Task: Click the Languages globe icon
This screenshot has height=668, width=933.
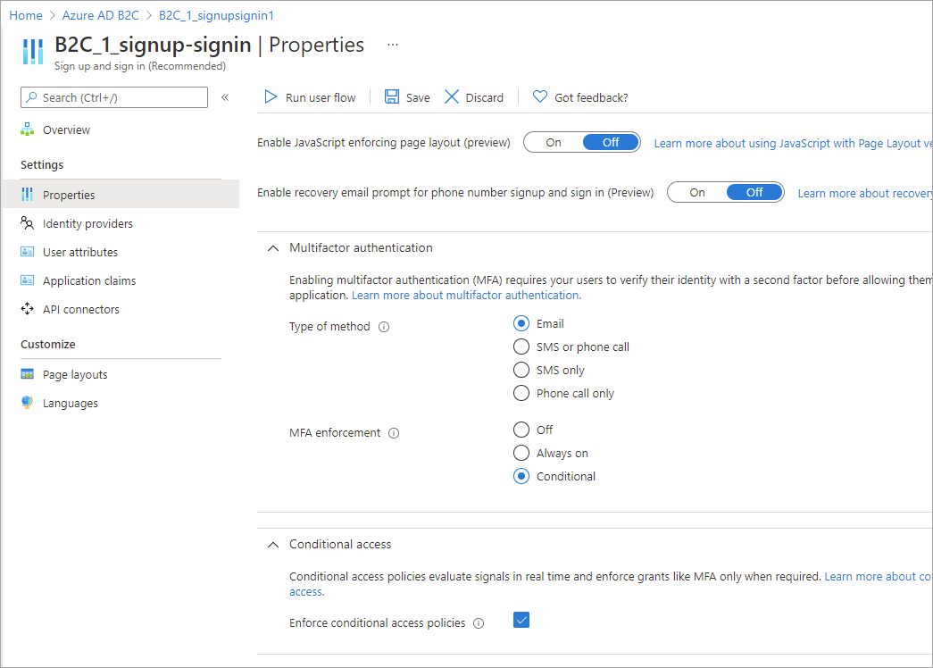Action: pyautogui.click(x=28, y=402)
